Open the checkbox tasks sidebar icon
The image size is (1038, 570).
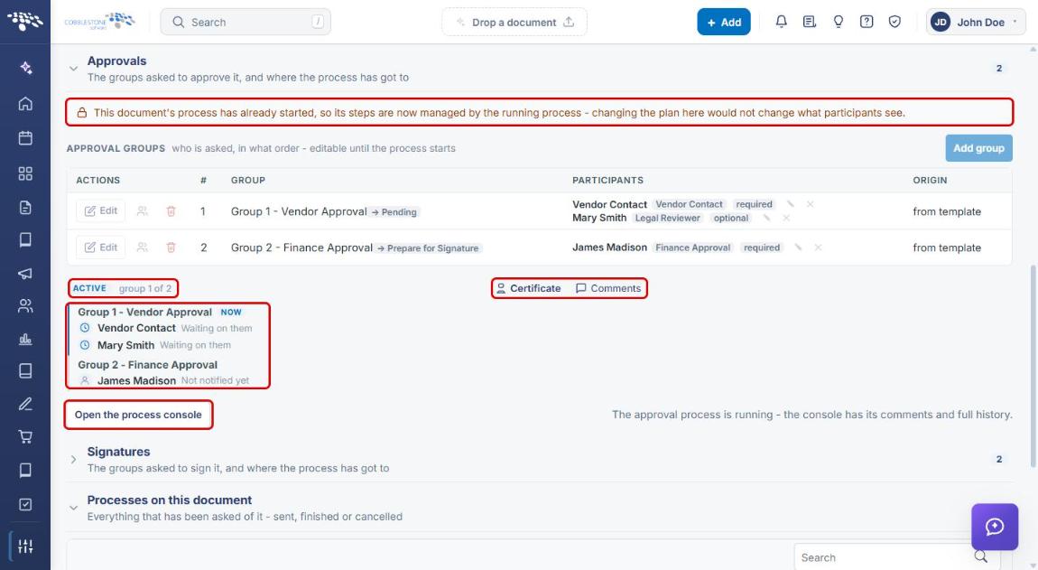[x=25, y=504]
